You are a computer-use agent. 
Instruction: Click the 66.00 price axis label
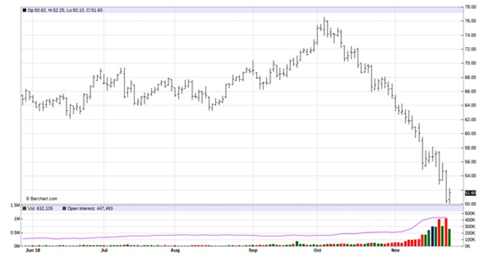[470, 91]
